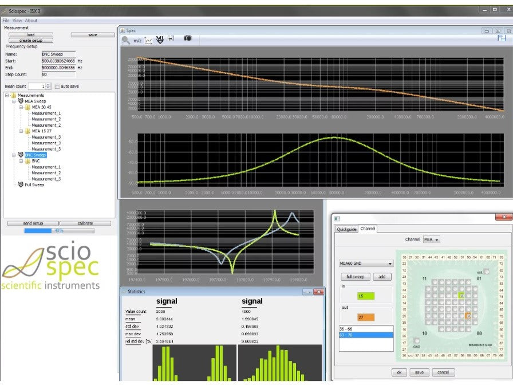The image size is (513, 385).
Task: Click the full sweep button
Action: pos(356,277)
